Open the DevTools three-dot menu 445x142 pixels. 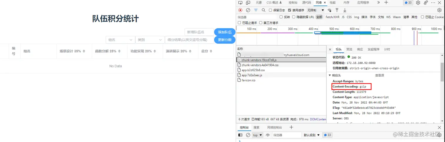tap(434, 3)
